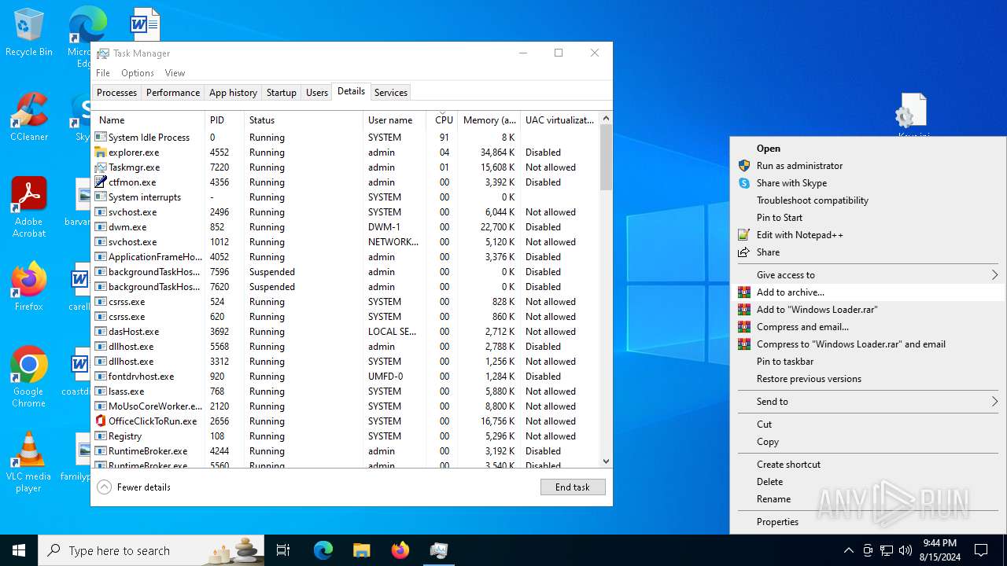
Task: Choose Properties in the context menu
Action: 868,522
